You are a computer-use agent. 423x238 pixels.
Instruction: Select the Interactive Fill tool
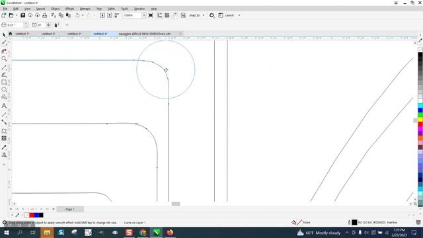4,155
